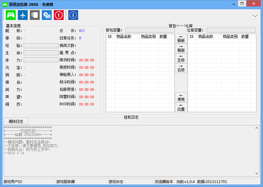Click the green game controller icon
The image size is (263, 187).
click(11, 15)
